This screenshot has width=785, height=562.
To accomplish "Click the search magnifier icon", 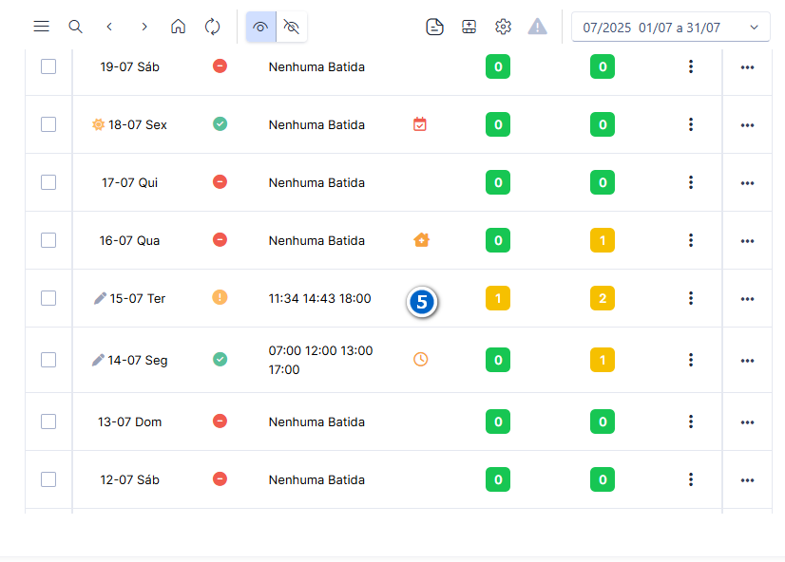I will pyautogui.click(x=75, y=27).
